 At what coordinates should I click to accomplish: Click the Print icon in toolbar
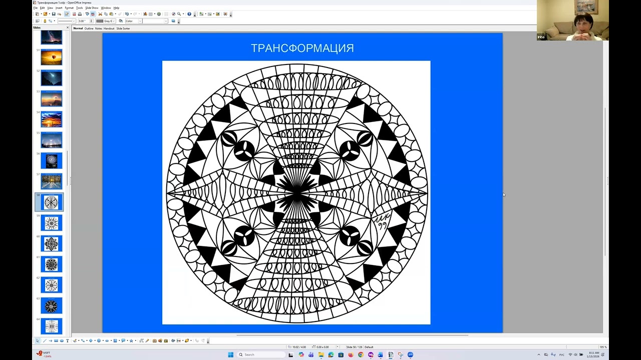pos(80,14)
